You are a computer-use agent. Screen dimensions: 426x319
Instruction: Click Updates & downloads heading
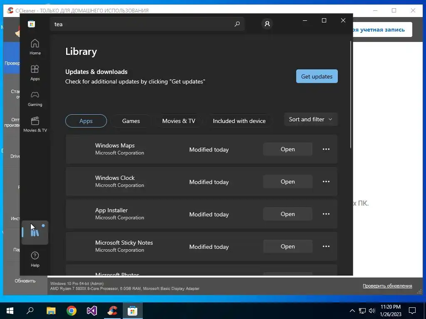pos(96,71)
